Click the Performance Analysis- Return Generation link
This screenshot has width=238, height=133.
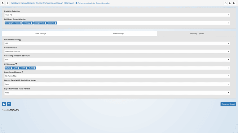[x=94, y=3]
